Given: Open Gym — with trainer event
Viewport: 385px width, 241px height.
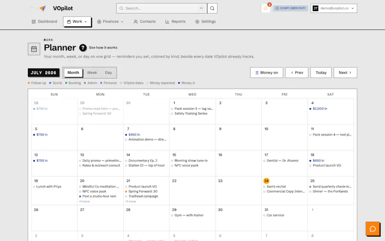Looking at the screenshot, I should point(187,215).
